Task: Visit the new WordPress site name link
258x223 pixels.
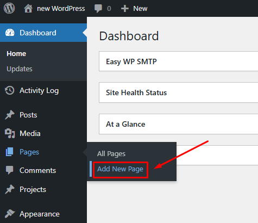Action: pyautogui.click(x=61, y=9)
